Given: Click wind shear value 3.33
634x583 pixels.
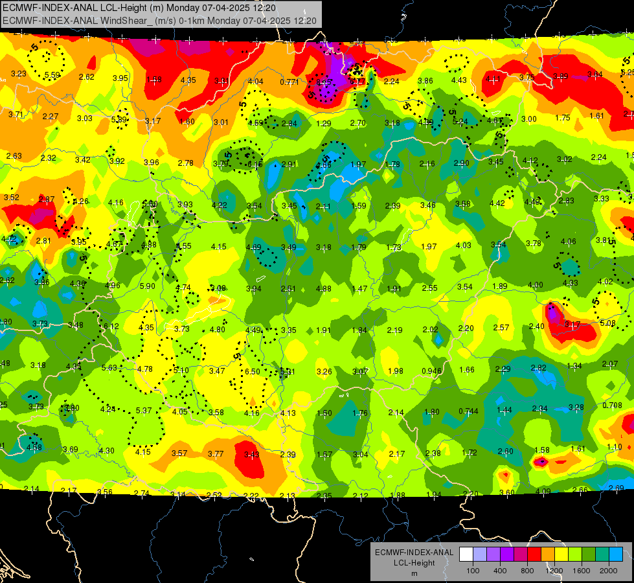Looking at the screenshot, I should point(601,198).
